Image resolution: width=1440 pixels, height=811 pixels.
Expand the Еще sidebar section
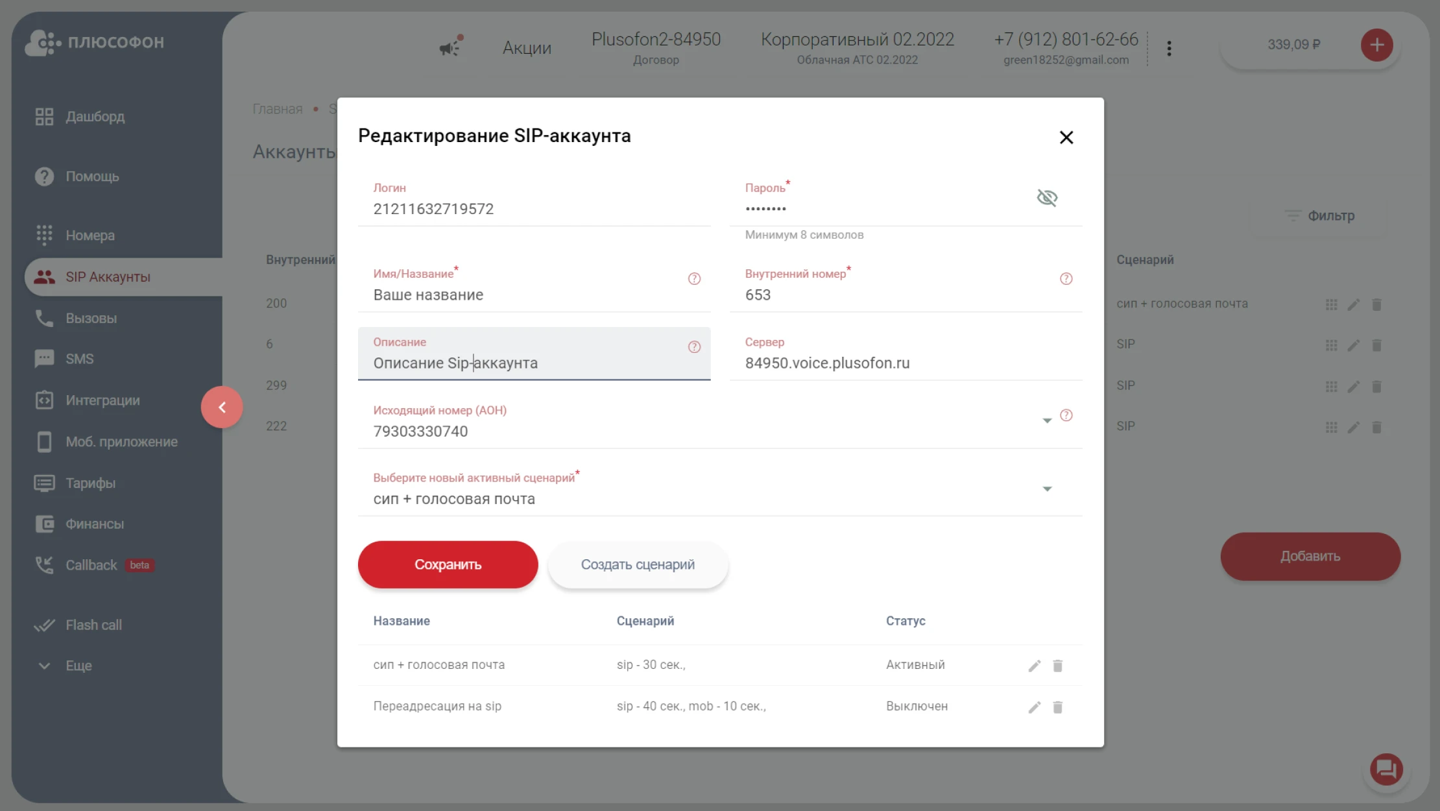coord(78,666)
